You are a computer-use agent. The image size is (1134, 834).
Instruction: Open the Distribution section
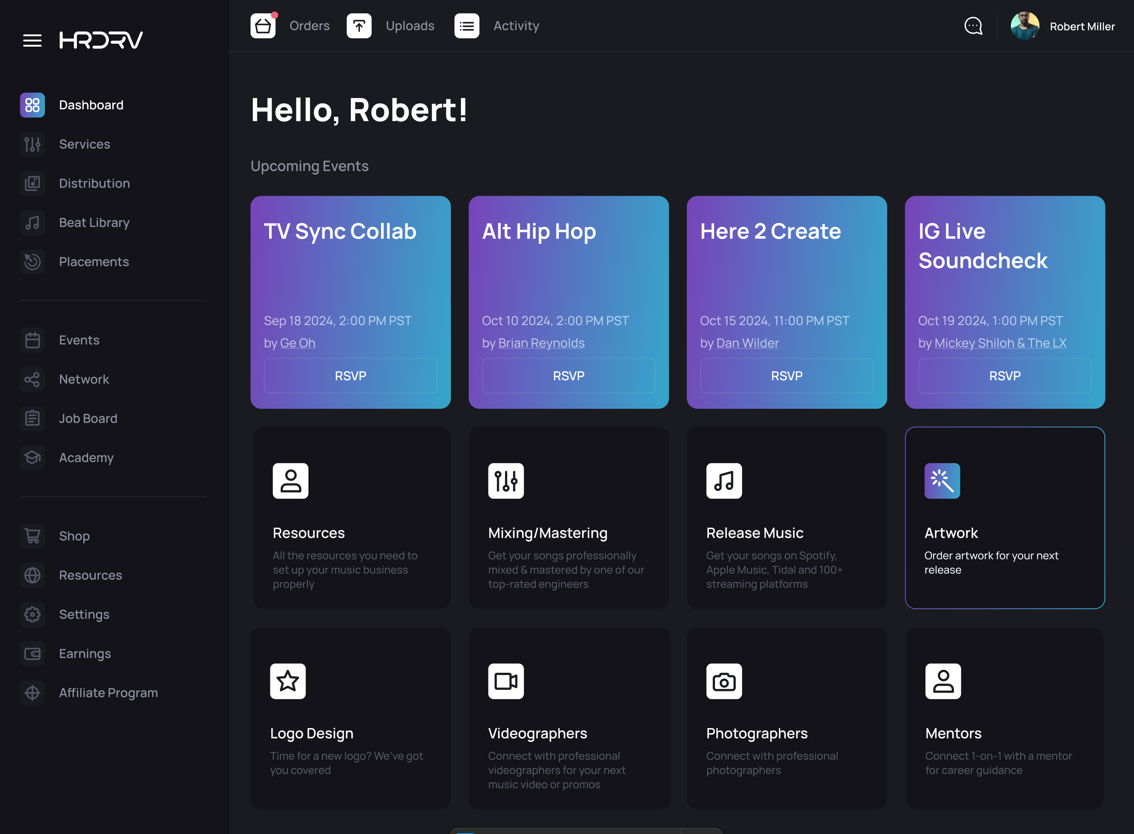[x=94, y=182]
